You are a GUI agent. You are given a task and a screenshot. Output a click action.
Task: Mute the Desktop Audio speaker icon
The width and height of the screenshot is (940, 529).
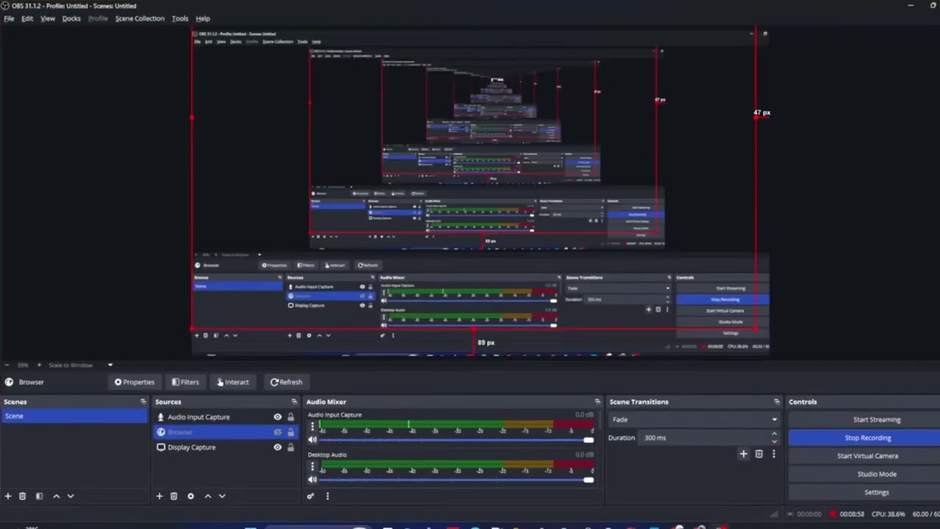click(312, 479)
